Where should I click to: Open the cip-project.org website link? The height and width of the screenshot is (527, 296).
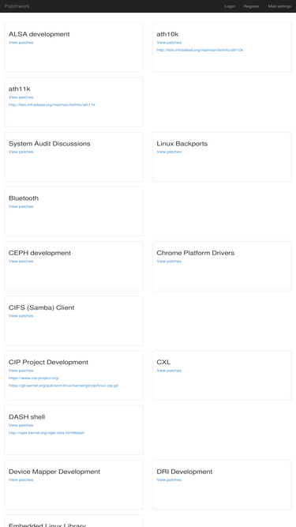[x=34, y=378]
